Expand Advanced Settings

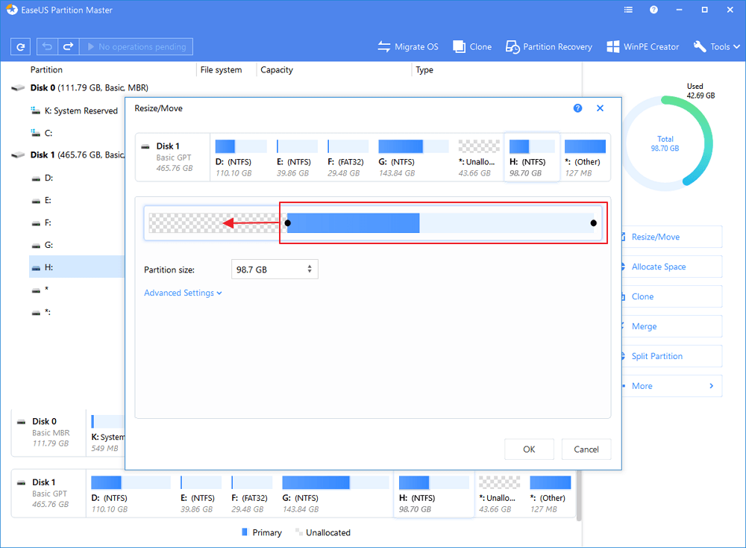183,293
